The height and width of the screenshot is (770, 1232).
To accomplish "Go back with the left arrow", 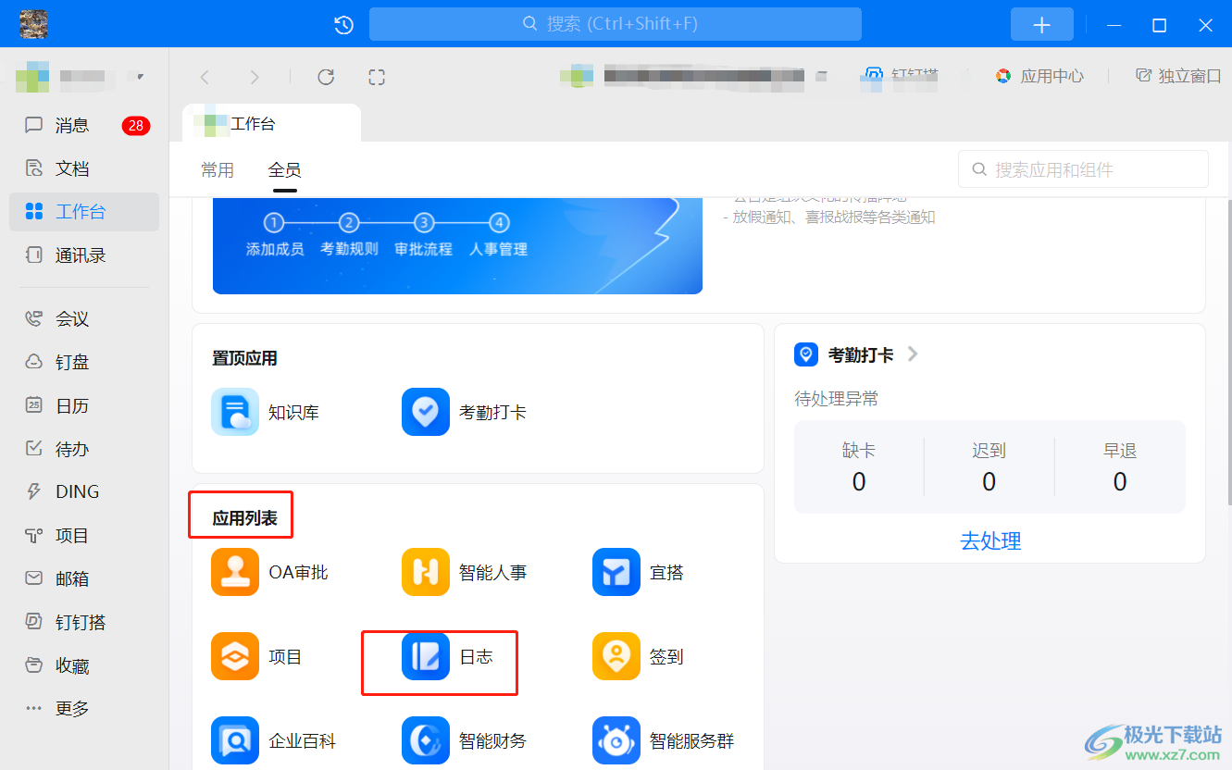I will [x=205, y=77].
